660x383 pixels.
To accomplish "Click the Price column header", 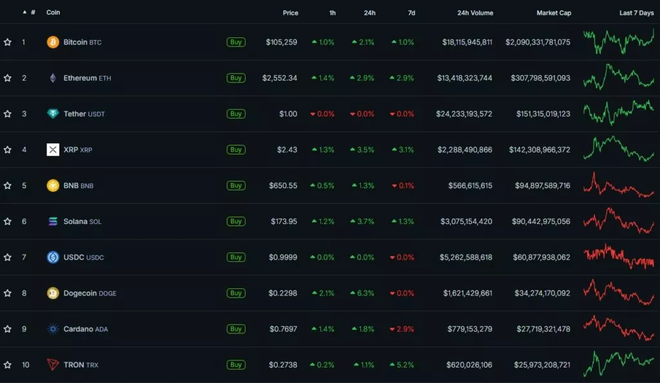I will (290, 13).
